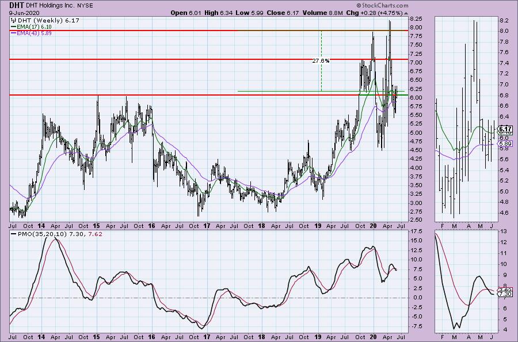Click the NYSE exchange label
Viewport: 518px width, 342px height.
pyautogui.click(x=86, y=6)
